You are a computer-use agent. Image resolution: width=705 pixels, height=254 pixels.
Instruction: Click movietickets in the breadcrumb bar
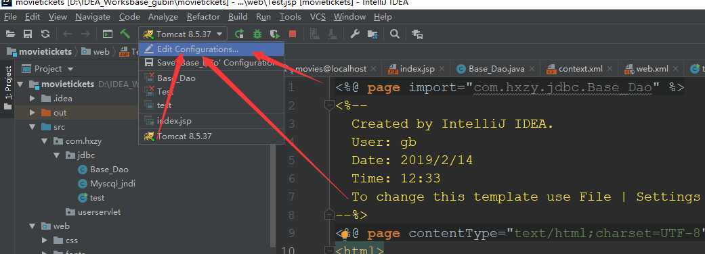point(39,51)
